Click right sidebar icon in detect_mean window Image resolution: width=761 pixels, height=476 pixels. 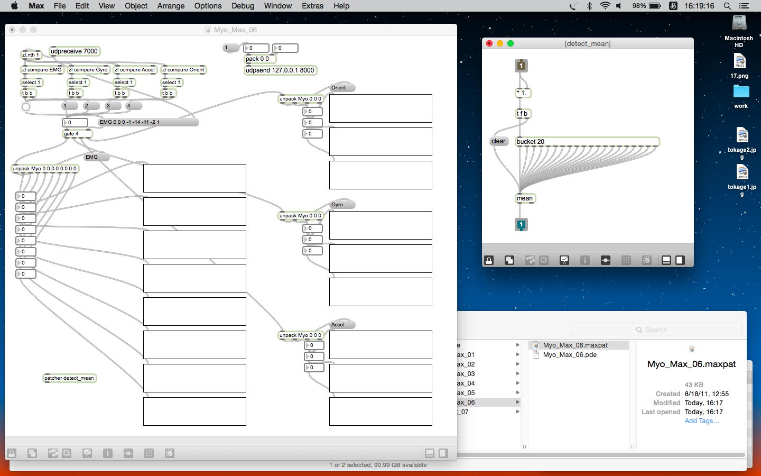pyautogui.click(x=680, y=260)
